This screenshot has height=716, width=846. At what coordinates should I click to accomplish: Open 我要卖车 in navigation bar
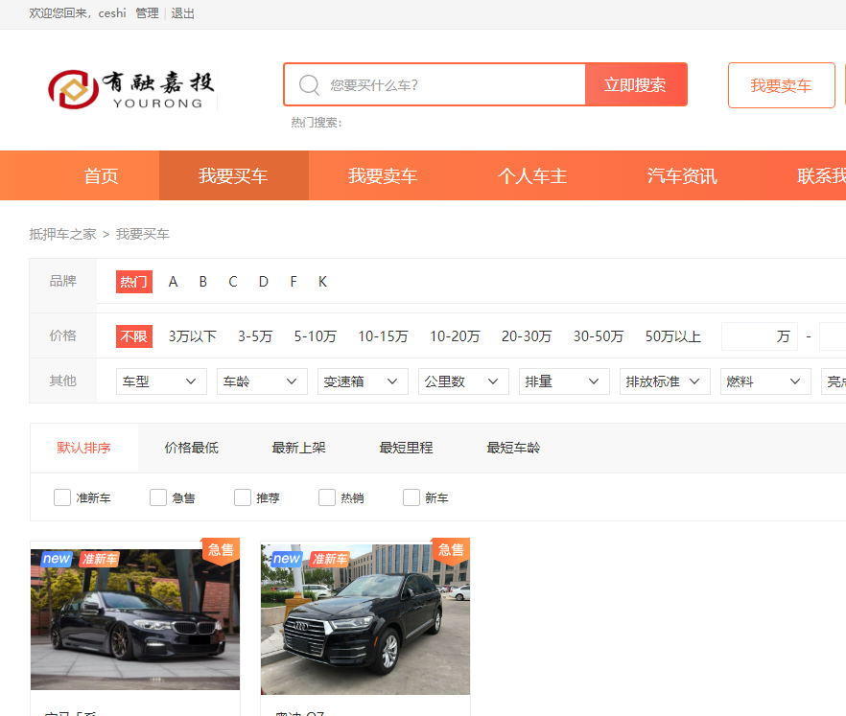point(383,175)
